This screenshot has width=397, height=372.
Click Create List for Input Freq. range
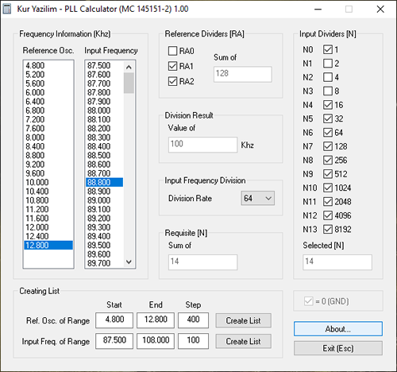tap(243, 341)
